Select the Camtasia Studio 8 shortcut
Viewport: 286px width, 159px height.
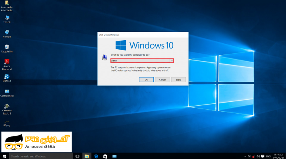point(7,109)
